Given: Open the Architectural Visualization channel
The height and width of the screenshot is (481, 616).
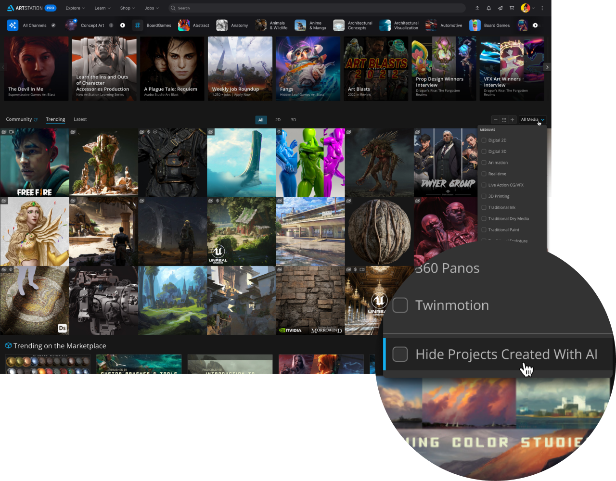Looking at the screenshot, I should pyautogui.click(x=399, y=25).
